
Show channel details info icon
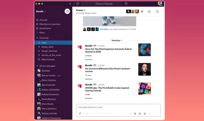(157, 12)
